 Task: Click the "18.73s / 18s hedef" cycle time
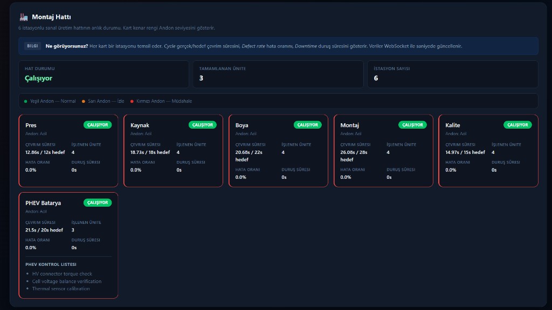pos(150,152)
